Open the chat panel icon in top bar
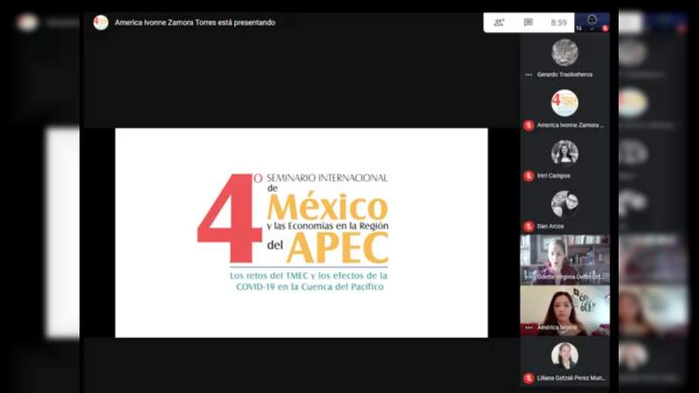Screen dimensions: 699x393 [529, 23]
